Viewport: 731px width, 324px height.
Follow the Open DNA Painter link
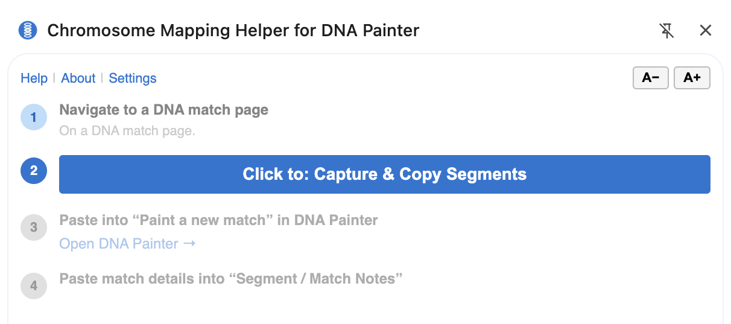point(119,244)
